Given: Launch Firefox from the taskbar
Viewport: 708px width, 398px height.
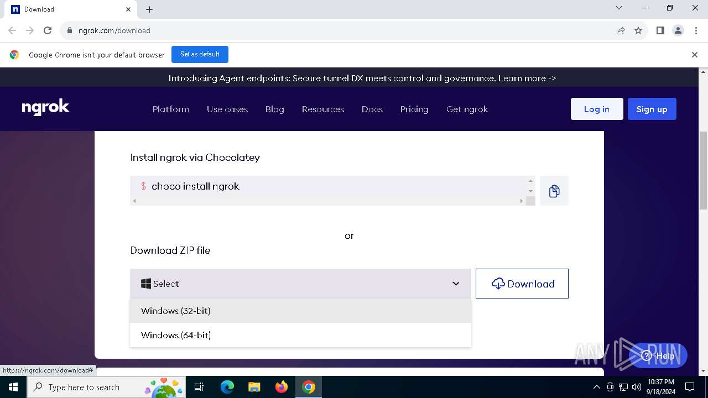Looking at the screenshot, I should click(282, 387).
